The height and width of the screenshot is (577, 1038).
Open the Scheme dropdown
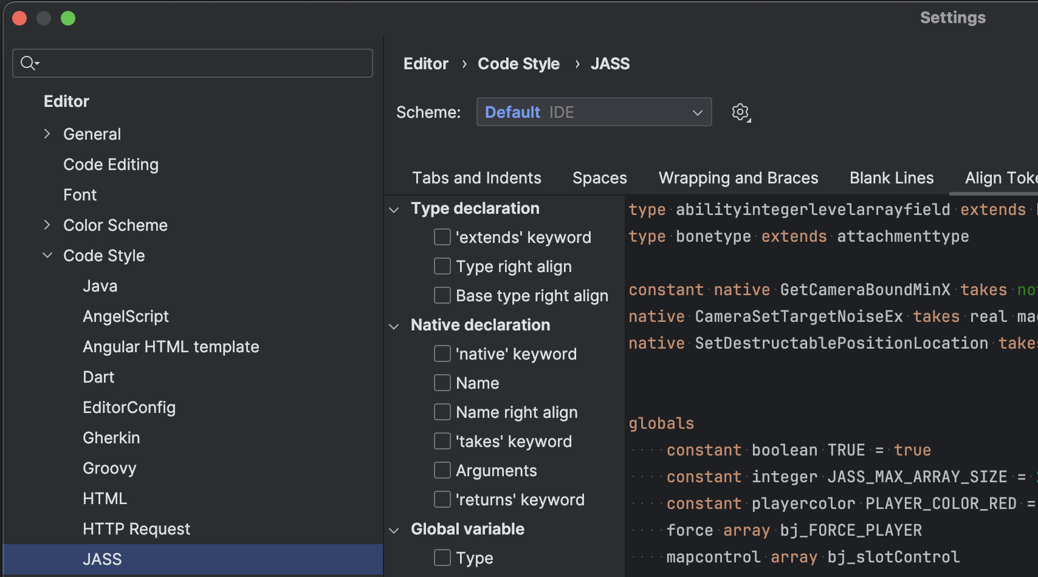tap(594, 112)
